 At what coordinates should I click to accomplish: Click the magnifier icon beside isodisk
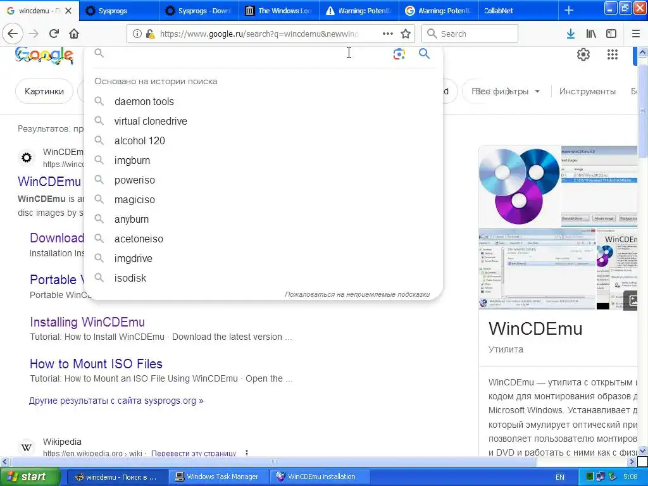(x=99, y=277)
